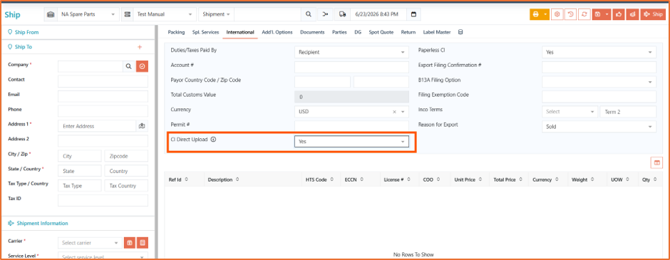Image resolution: width=670 pixels, height=260 pixels.
Task: Expand the Ship To section header
Action: [78, 47]
